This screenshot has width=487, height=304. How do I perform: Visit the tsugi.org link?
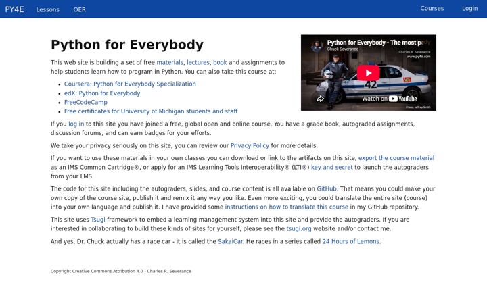(x=299, y=228)
